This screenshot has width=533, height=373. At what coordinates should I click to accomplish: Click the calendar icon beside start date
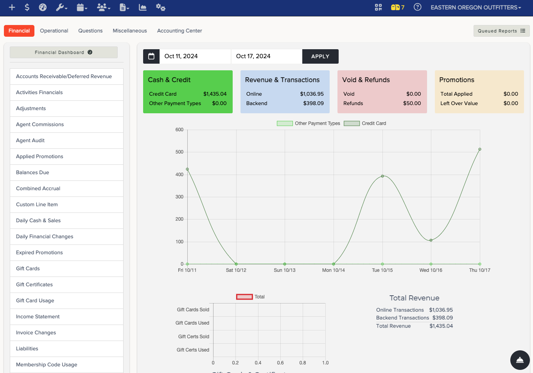tap(151, 56)
